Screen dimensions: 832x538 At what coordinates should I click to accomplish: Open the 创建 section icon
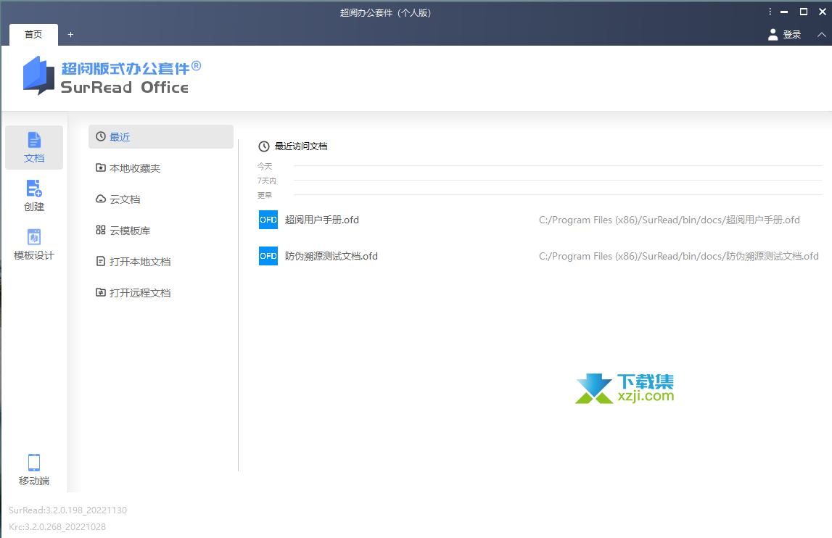point(34,188)
